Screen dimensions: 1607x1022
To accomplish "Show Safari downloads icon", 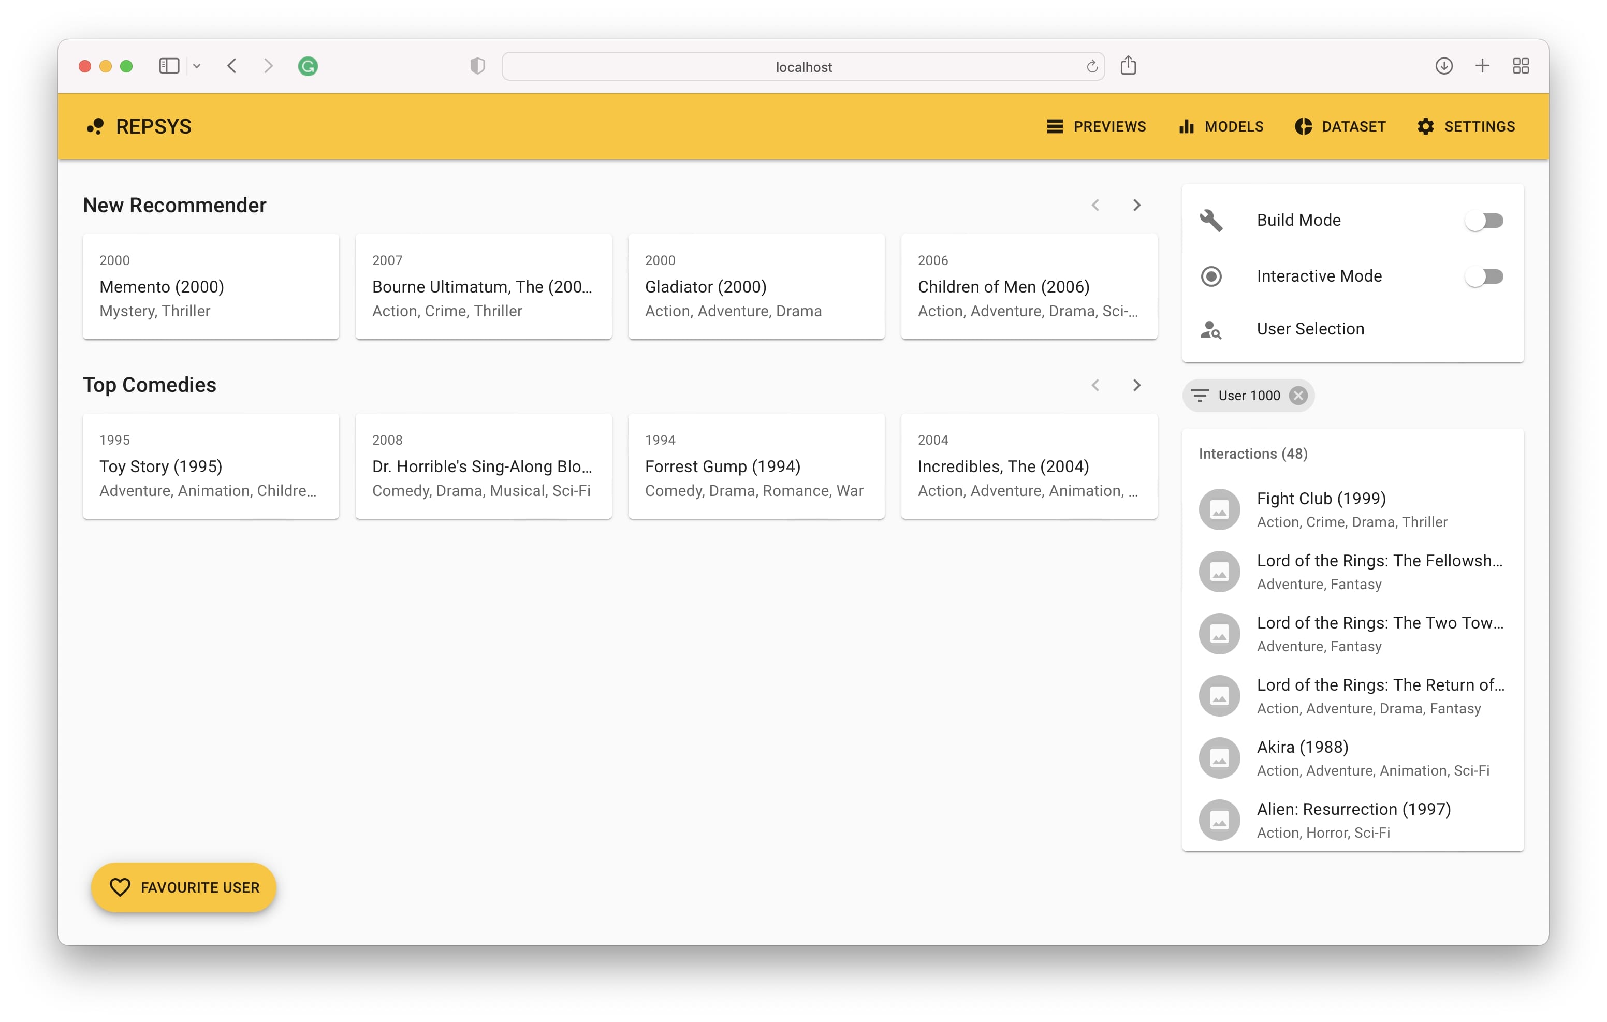I will [1443, 65].
